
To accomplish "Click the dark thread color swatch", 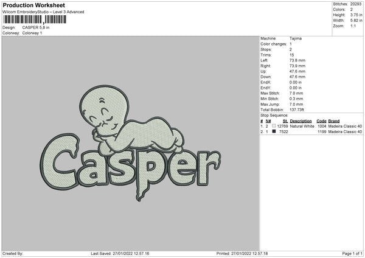I will [274, 131].
